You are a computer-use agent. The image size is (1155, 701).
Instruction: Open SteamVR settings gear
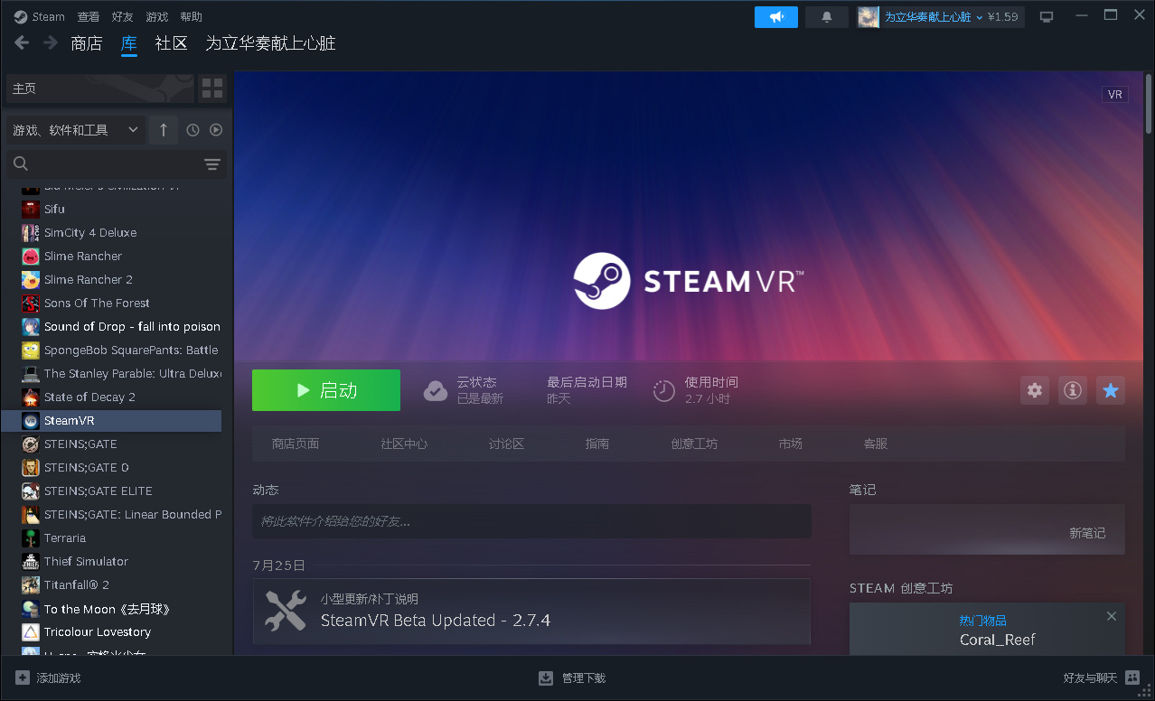pos(1035,390)
